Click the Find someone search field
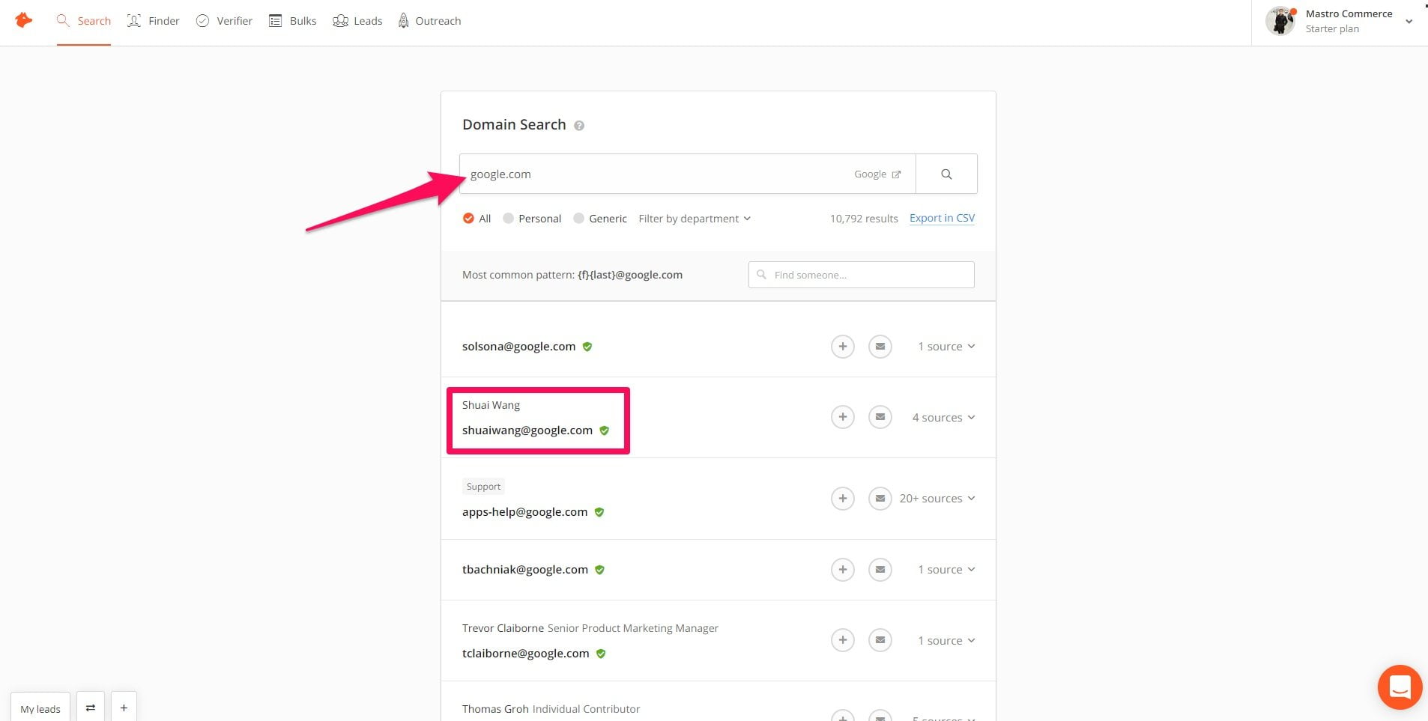 click(862, 275)
